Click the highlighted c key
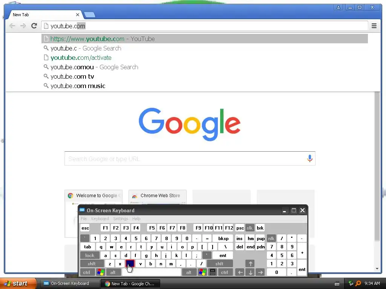Image resolution: width=386 pixels, height=289 pixels. [130, 264]
